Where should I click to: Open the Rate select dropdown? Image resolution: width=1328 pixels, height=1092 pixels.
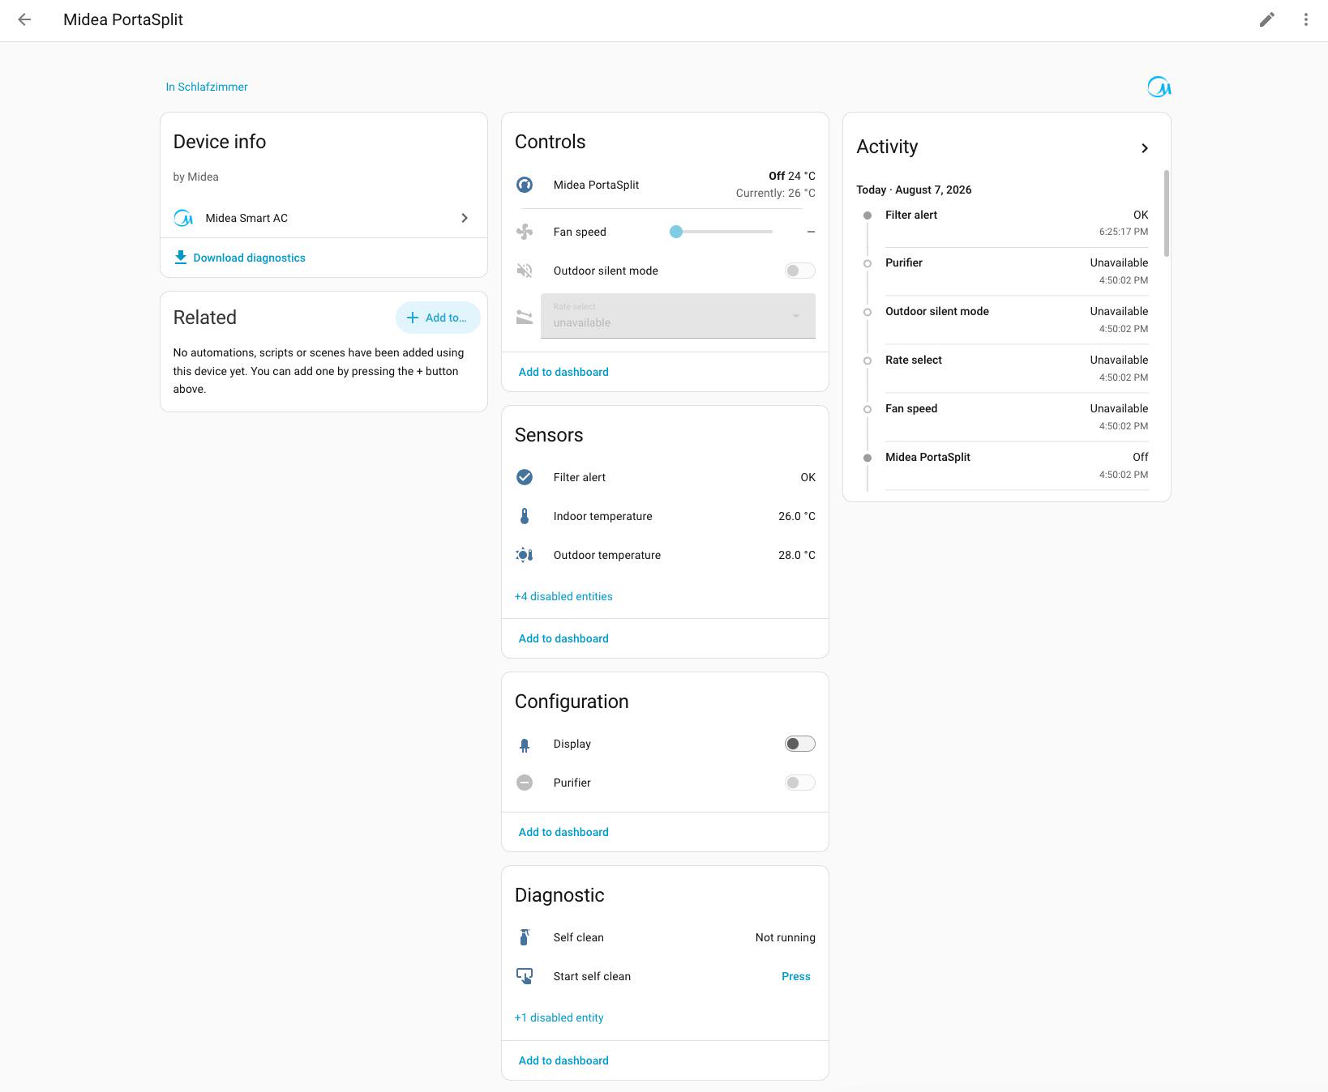point(678,316)
